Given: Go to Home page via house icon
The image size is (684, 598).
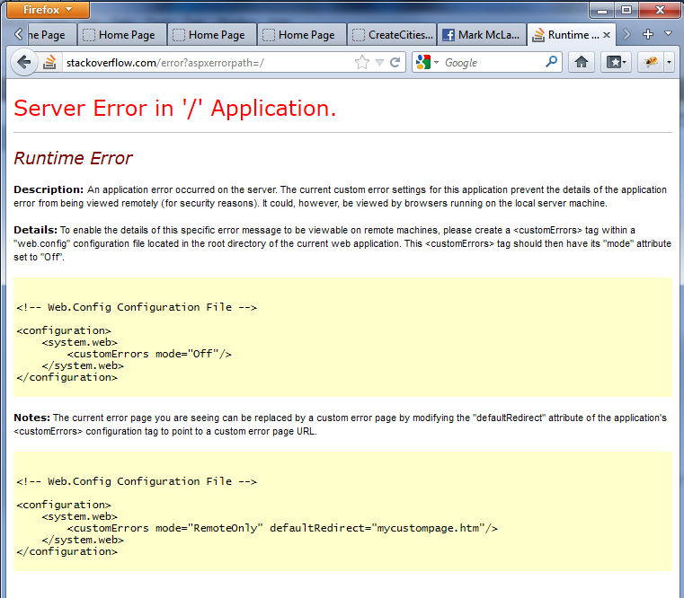Looking at the screenshot, I should coord(582,63).
